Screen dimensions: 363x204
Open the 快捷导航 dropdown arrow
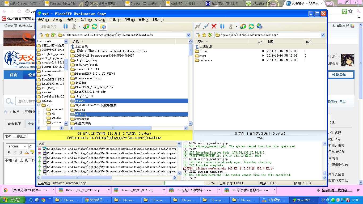click(352, 75)
